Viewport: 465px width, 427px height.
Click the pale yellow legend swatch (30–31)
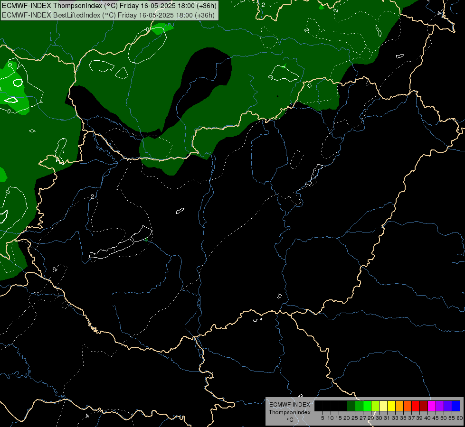tap(383, 406)
